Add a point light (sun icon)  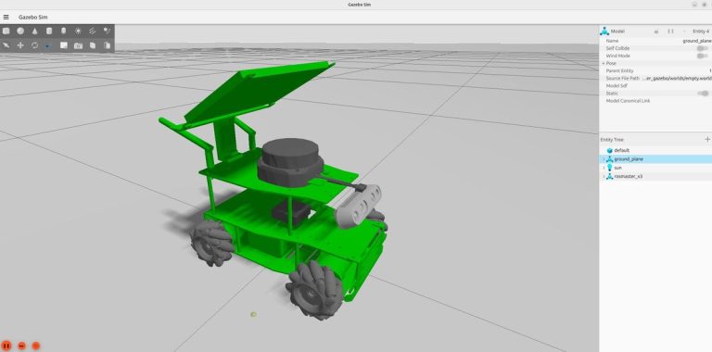78,31
